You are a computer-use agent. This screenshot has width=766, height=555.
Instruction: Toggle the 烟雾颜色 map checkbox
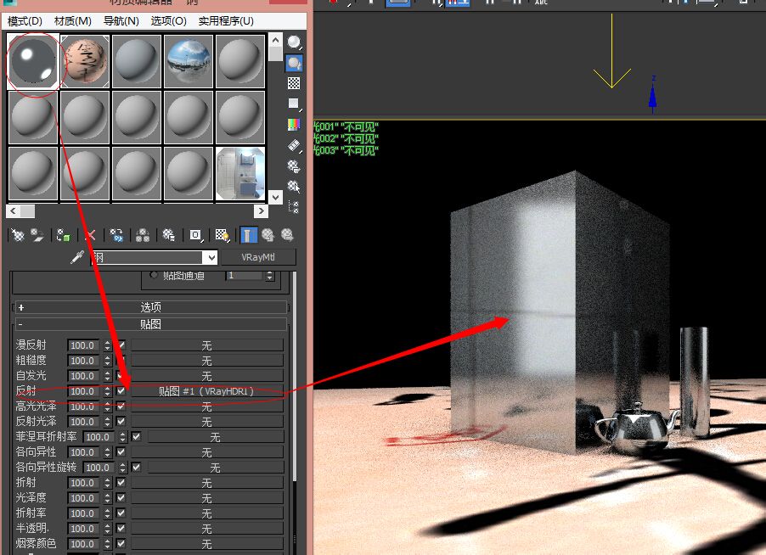point(121,543)
